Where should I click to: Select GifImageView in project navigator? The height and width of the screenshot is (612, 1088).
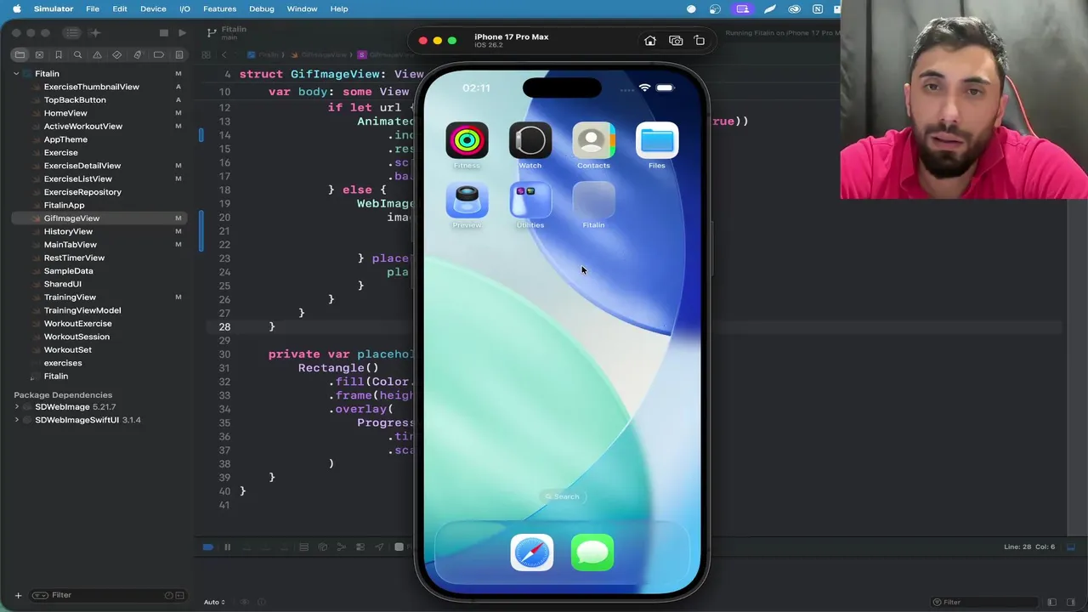pyautogui.click(x=99, y=218)
